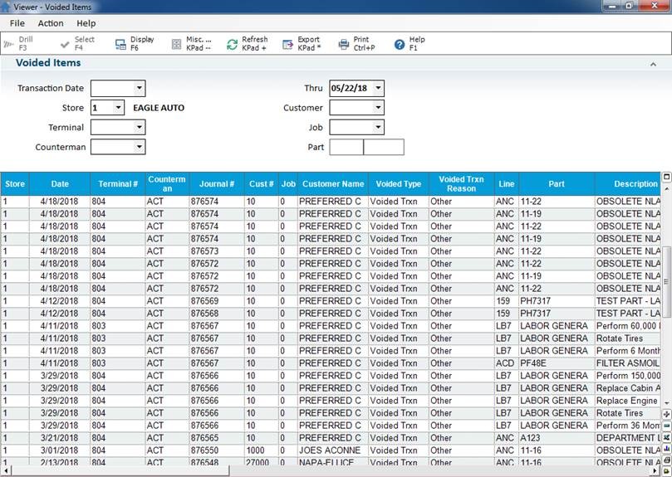Click the Cust # 1000 cell

[261, 450]
